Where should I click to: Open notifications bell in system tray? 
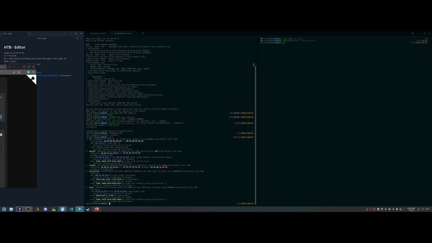pyautogui.click(x=367, y=209)
